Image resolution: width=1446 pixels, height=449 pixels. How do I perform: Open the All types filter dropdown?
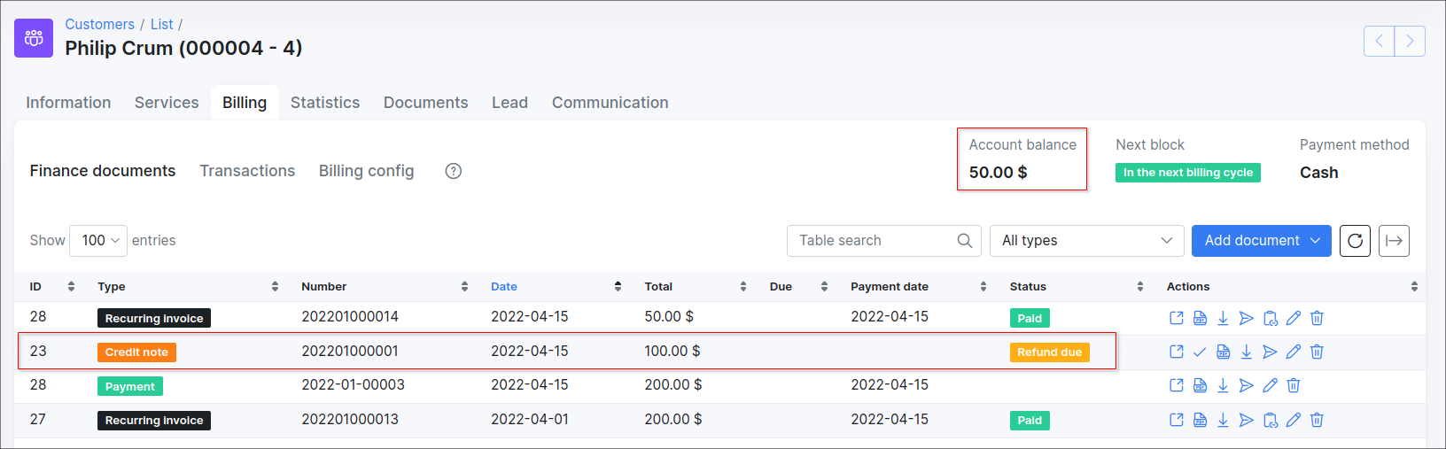coord(1086,241)
